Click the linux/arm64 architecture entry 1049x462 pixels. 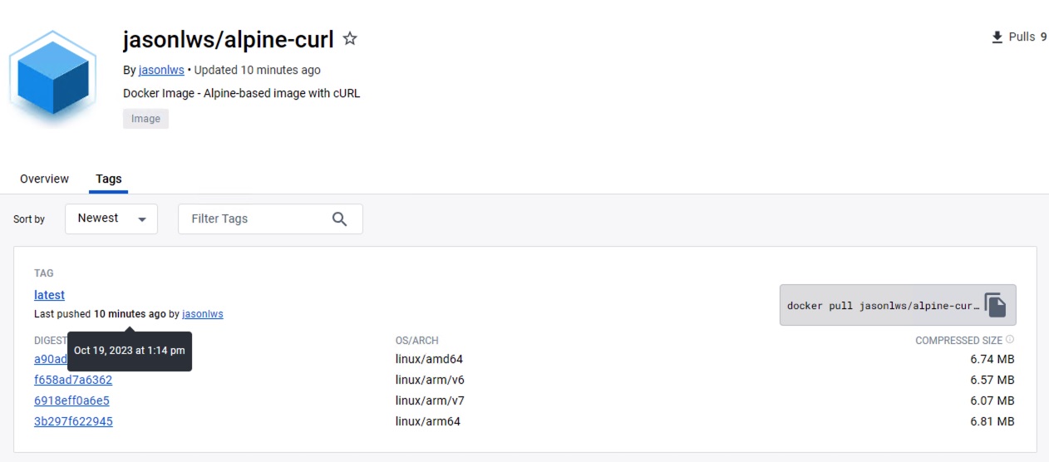pyautogui.click(x=427, y=421)
